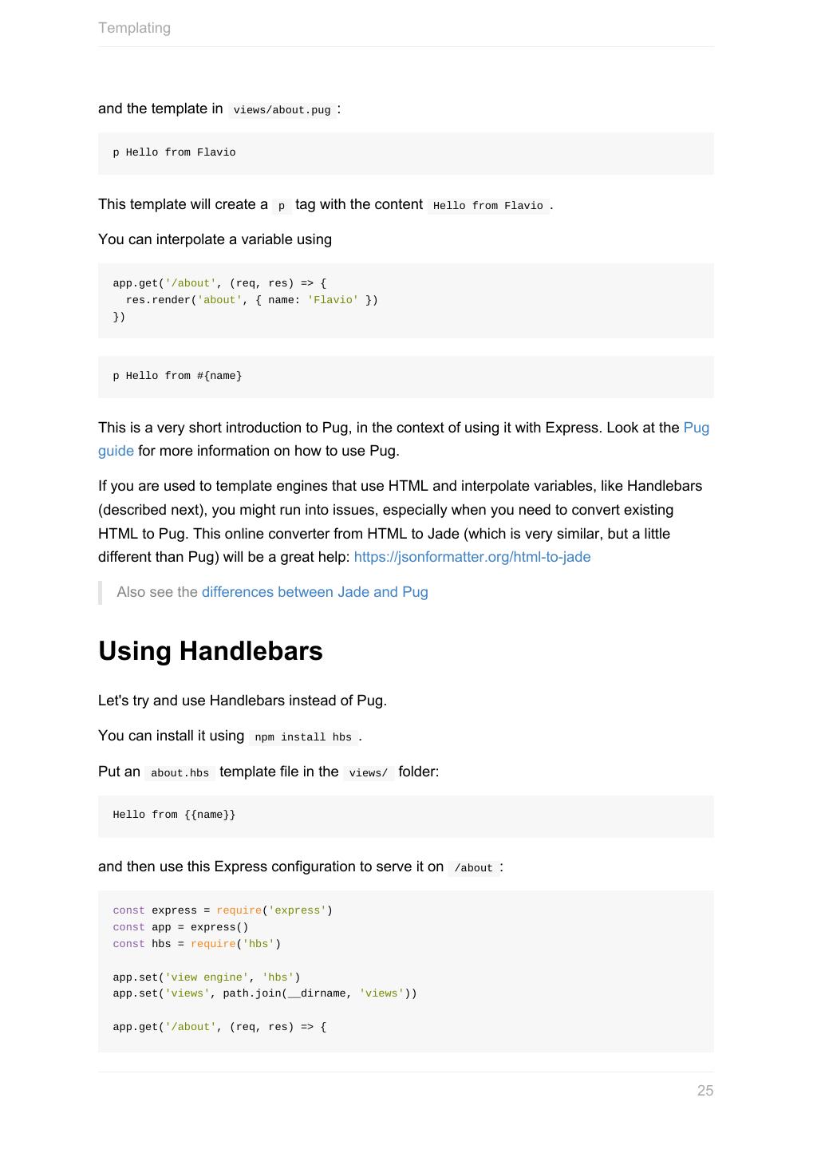Click the '/about' inline code snippet
The width and height of the screenshot is (813, 1149).
(473, 868)
